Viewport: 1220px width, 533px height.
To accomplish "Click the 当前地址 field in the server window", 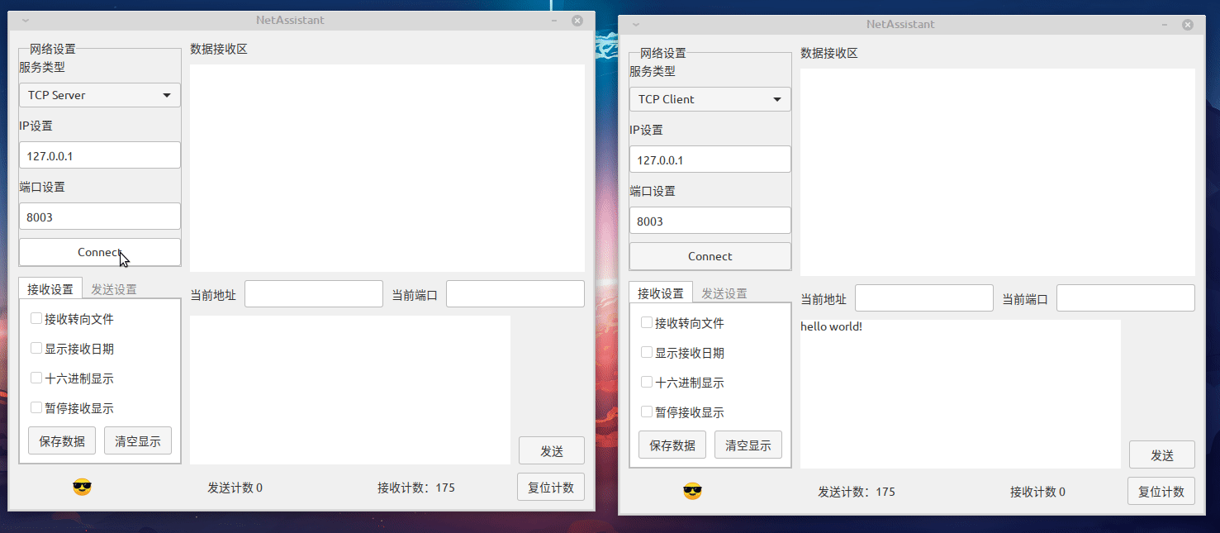I will point(314,293).
